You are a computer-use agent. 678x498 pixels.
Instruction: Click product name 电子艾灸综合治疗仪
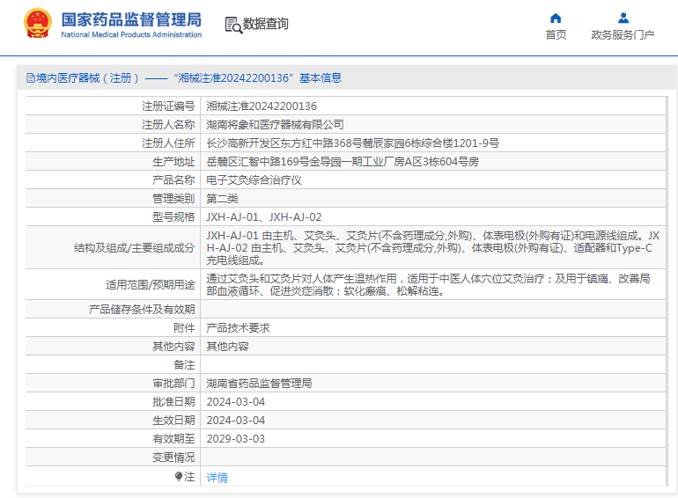point(254,180)
